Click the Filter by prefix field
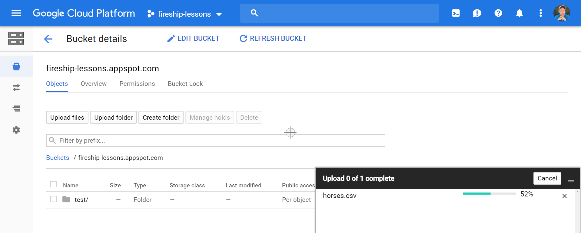The image size is (581, 233). 215,141
